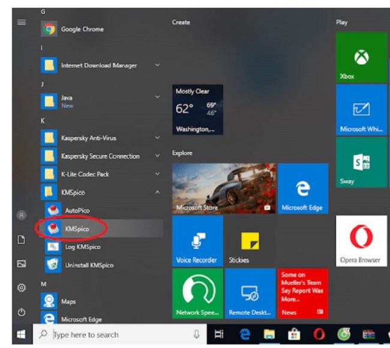Click the Java folder icon

point(49,101)
